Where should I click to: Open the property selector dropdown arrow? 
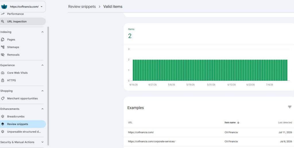pos(41,7)
